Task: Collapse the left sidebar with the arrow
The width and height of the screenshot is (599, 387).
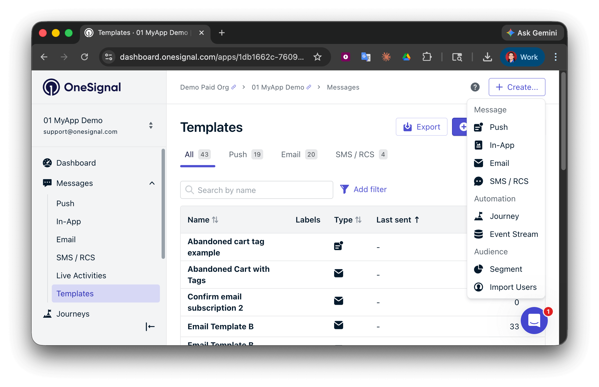Action: click(x=150, y=326)
